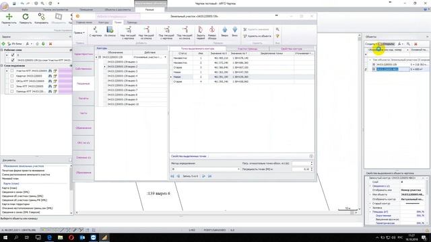The image size is (431, 242).
Task: Go to next record in navigator
Action: coord(203,176)
